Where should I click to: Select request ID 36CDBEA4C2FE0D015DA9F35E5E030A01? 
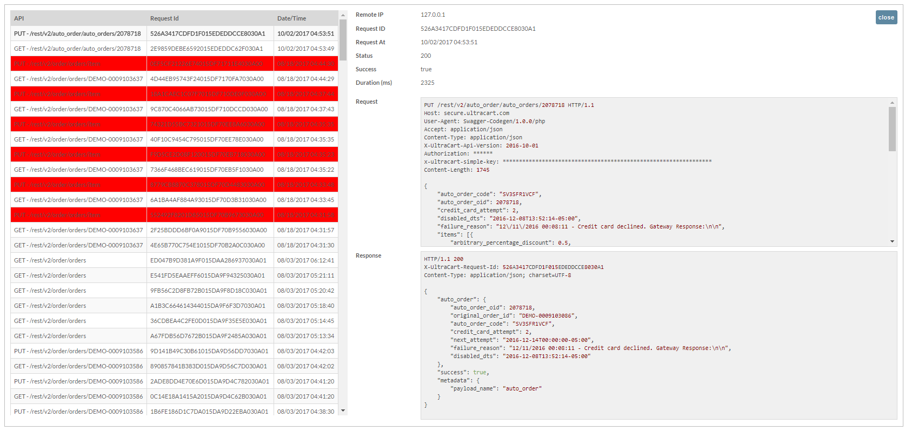[175, 321]
